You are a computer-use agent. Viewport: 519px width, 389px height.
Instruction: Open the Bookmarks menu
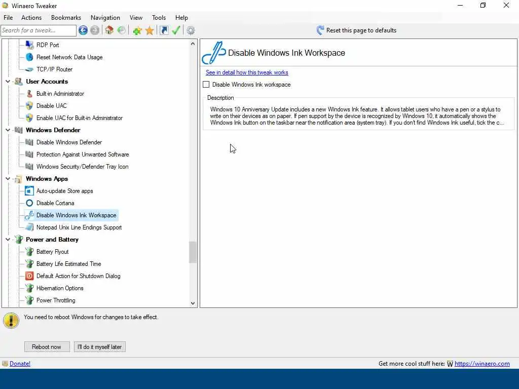pyautogui.click(x=66, y=18)
